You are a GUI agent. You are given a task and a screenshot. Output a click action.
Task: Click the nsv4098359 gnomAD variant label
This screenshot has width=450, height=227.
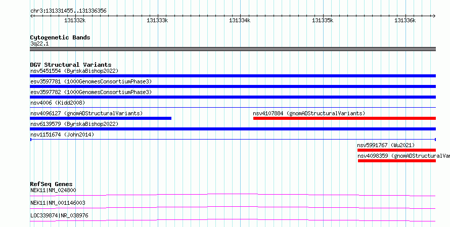403,156
